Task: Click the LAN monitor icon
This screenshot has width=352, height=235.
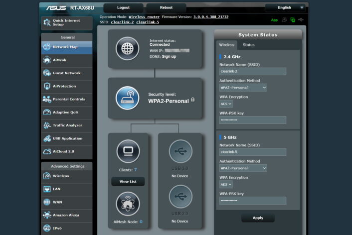Action: coord(47,189)
